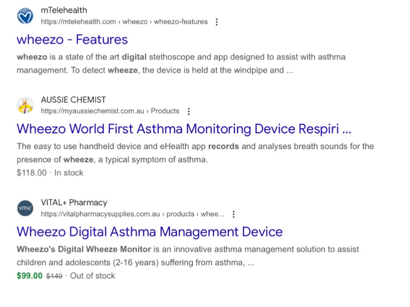The height and width of the screenshot is (307, 410).
Task: Open "Wheezo World First Asthma Monitoring Device" link
Action: pyautogui.click(x=184, y=129)
